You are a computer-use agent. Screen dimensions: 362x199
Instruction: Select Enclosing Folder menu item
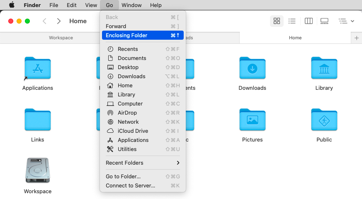pos(143,35)
